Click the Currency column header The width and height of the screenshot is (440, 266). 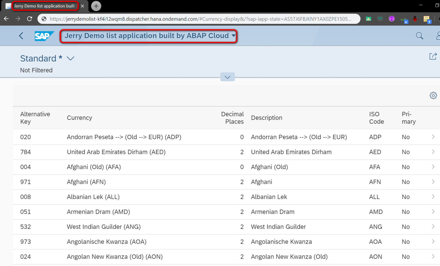click(79, 118)
